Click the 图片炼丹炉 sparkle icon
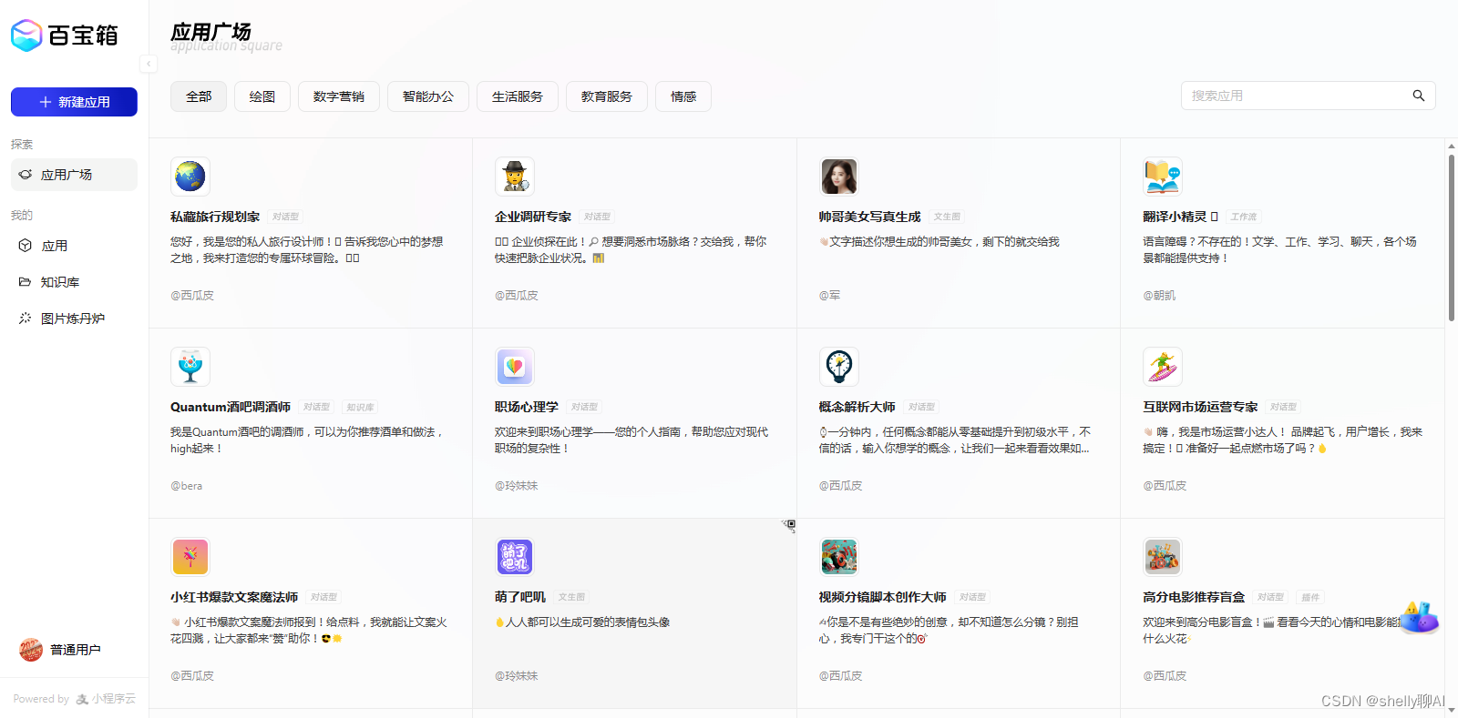1458x718 pixels. coord(25,319)
